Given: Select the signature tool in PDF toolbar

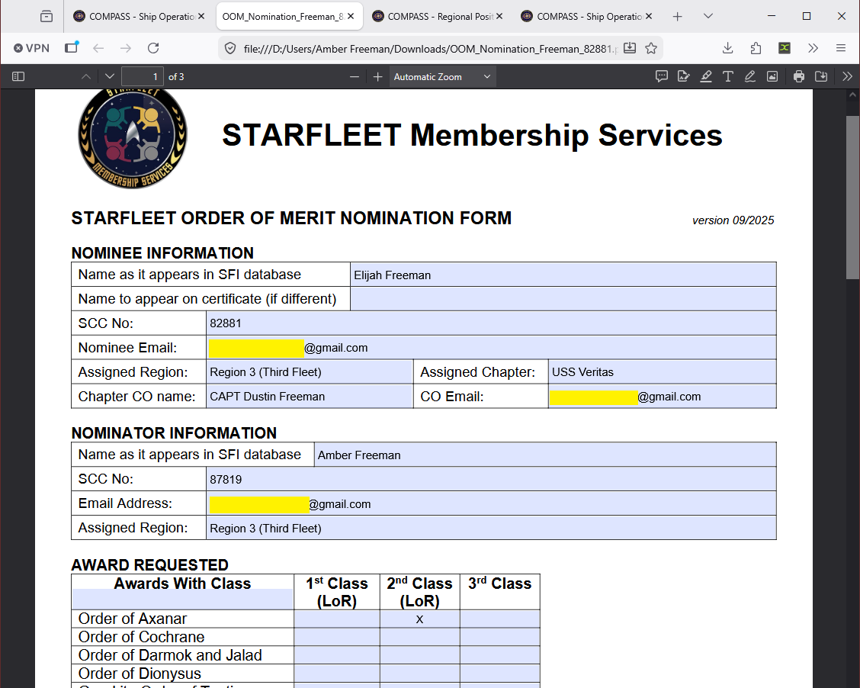Looking at the screenshot, I should pos(683,77).
